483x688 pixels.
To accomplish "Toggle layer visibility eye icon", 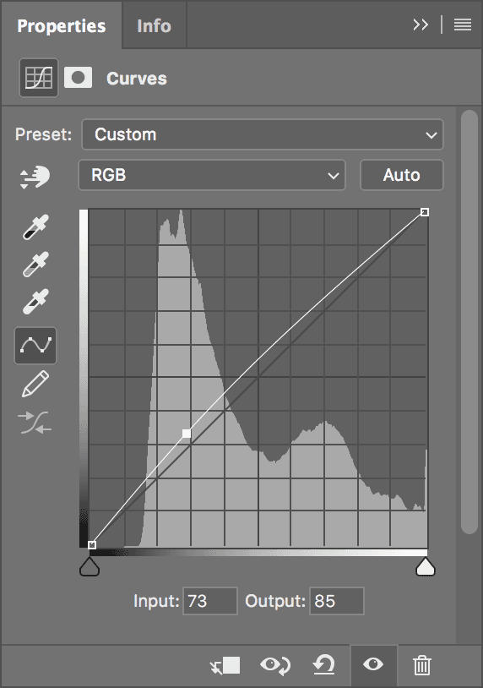I will 373,664.
